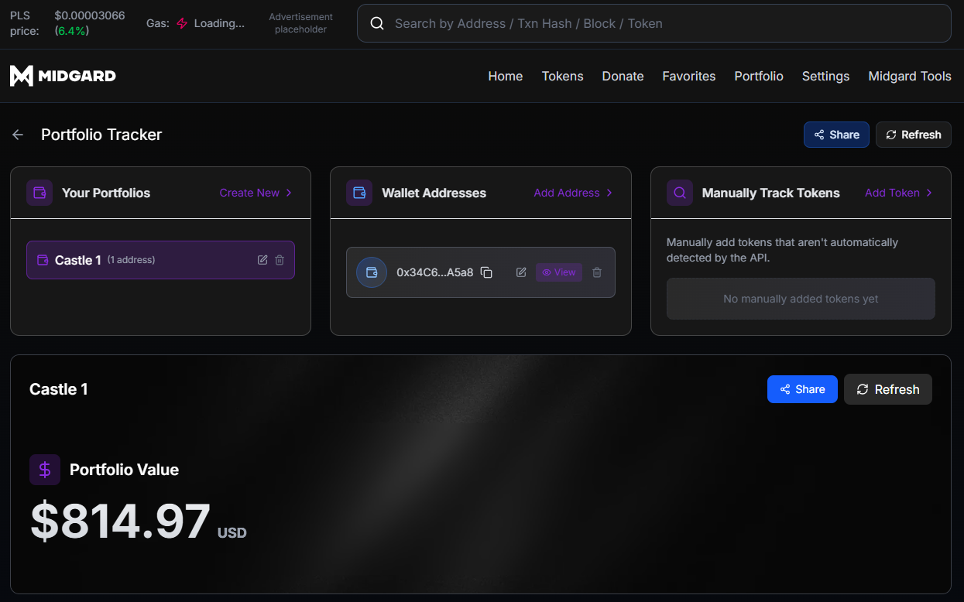Expand Add Token chevron
Viewport: 964px width, 602px height.
[929, 193]
